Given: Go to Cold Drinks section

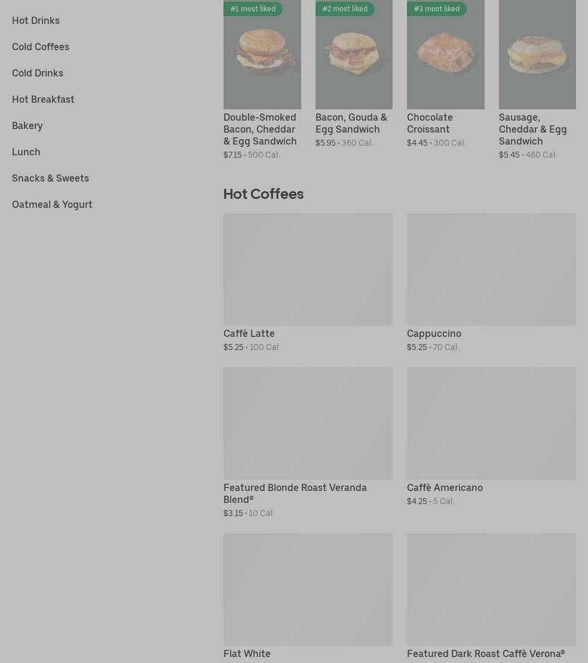Looking at the screenshot, I should 38,73.
